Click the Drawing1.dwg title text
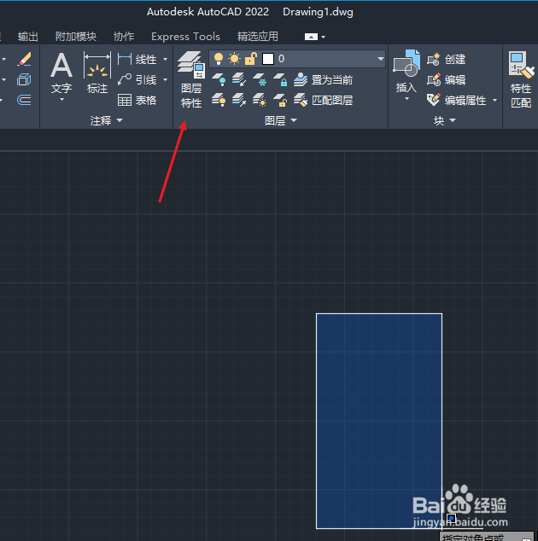Screen dimensions: 538x541 tap(318, 12)
